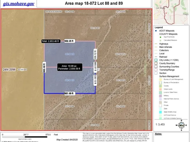Click the COUNTY Mileposts legend label
Image resolution: width=190 pixels, height=142 pixels.
point(168,34)
